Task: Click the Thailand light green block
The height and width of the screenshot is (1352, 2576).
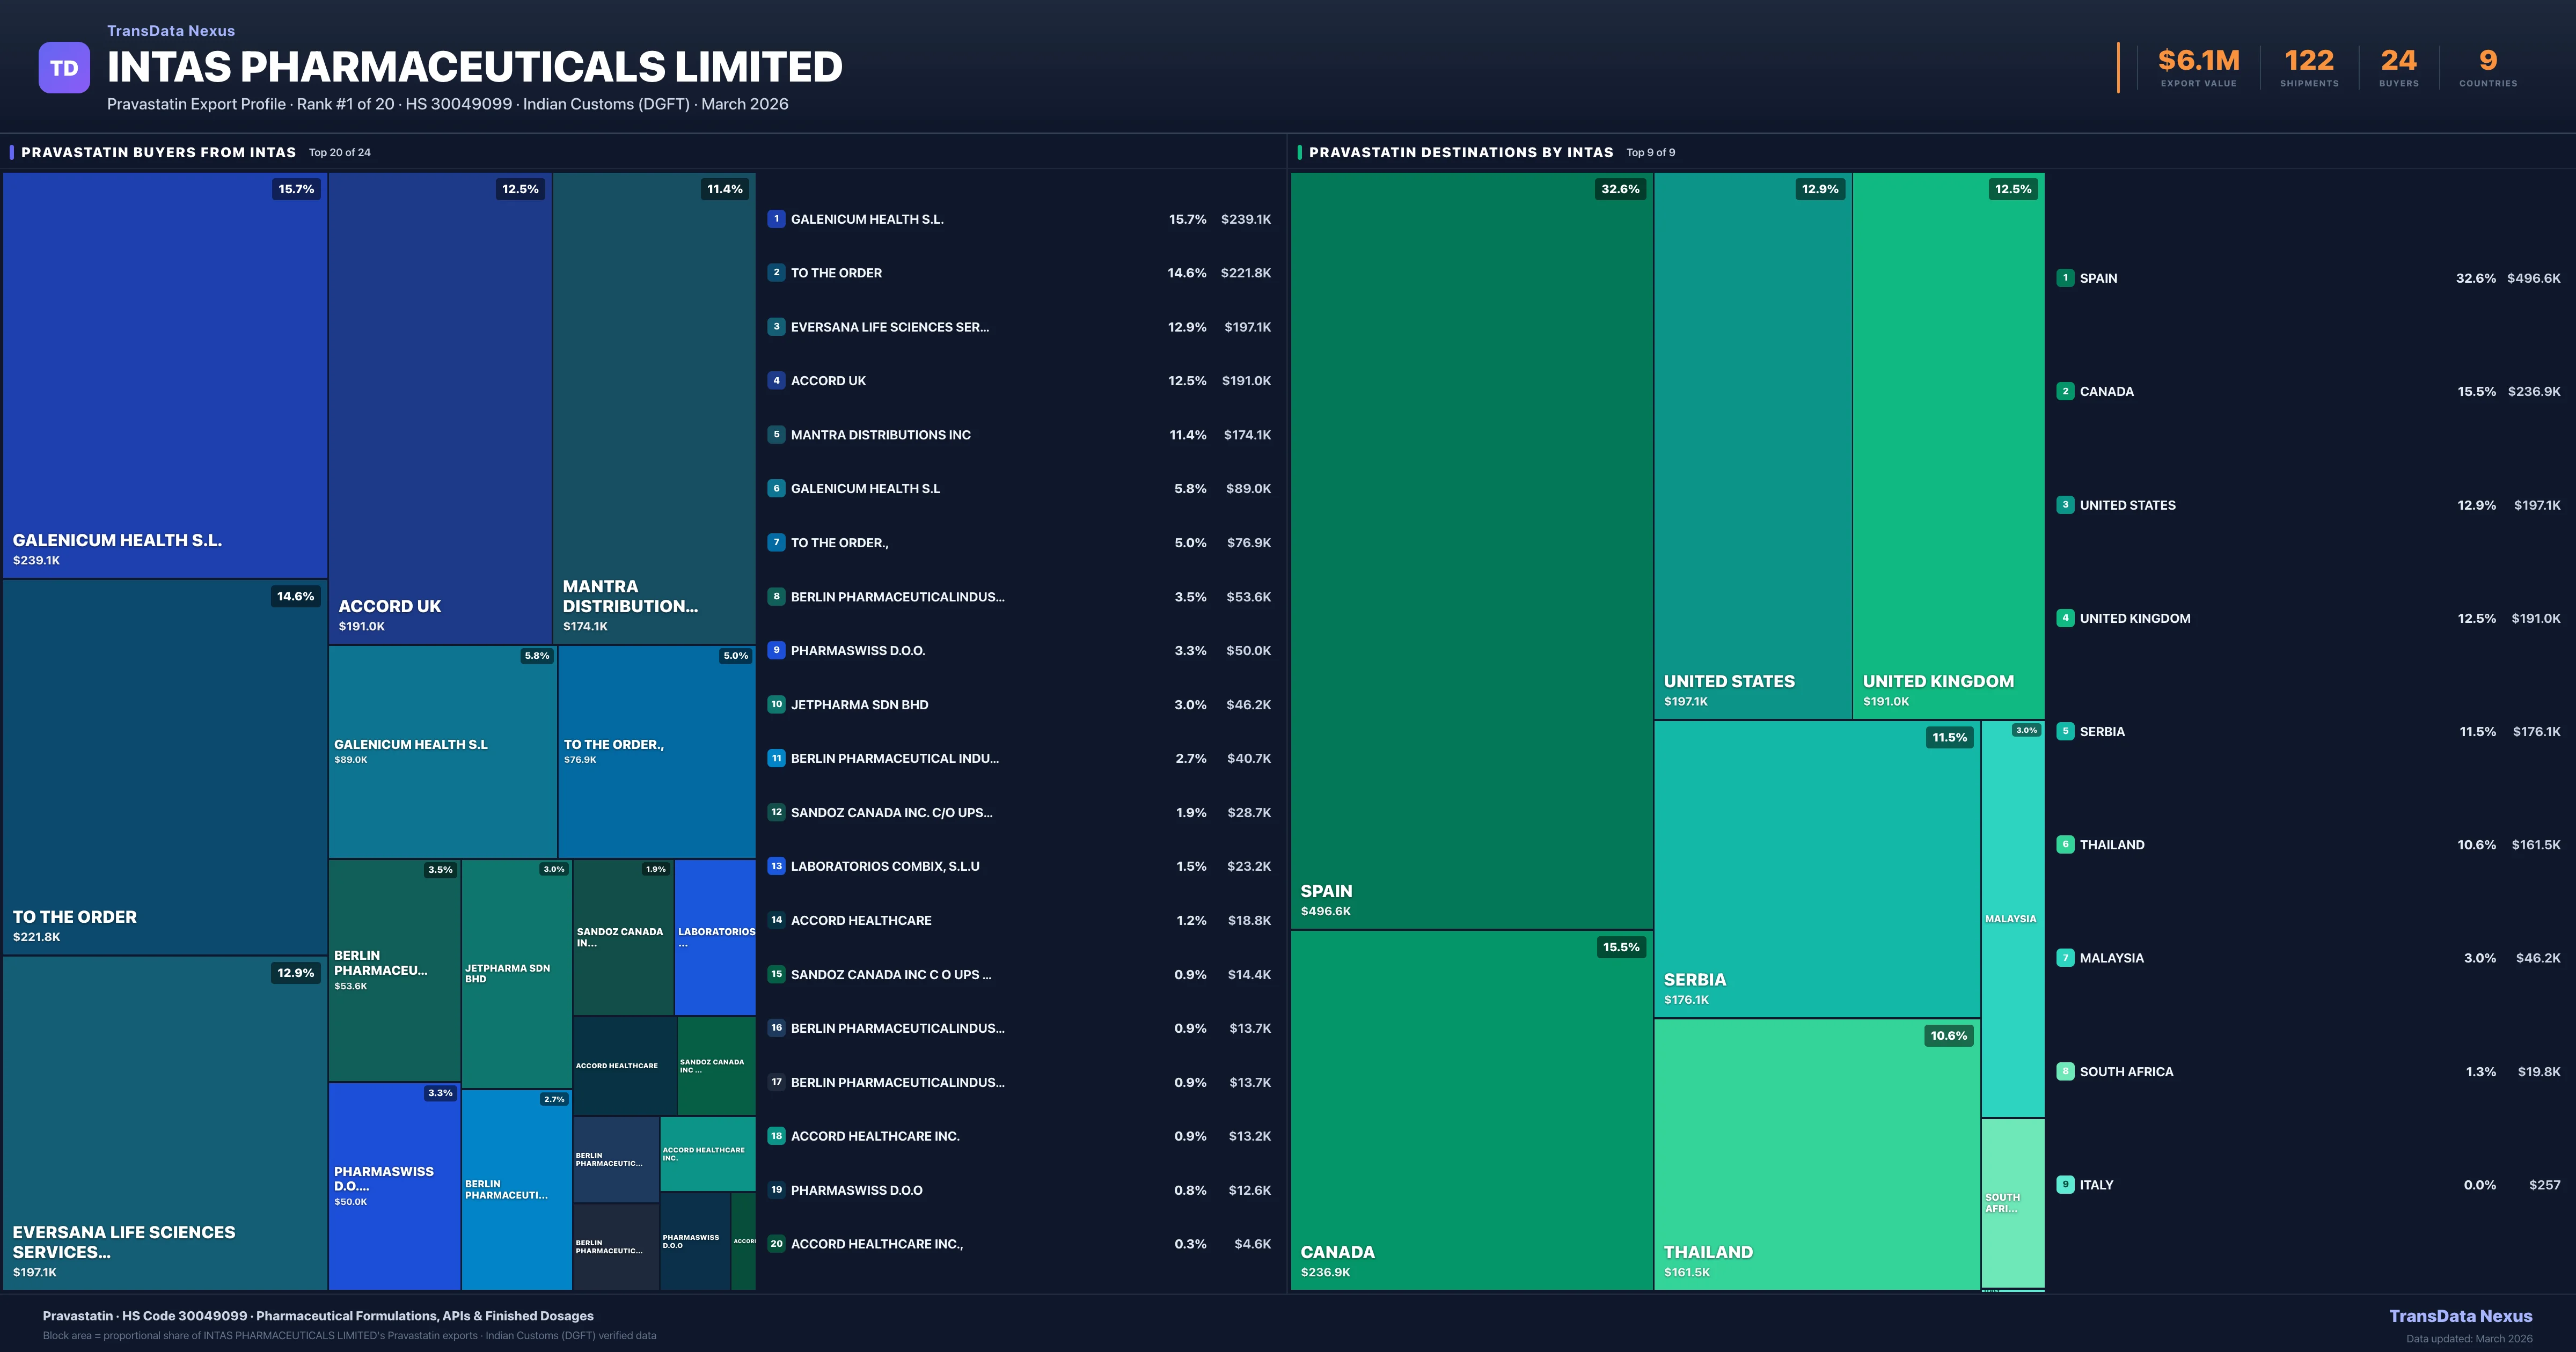Action: [1816, 1154]
